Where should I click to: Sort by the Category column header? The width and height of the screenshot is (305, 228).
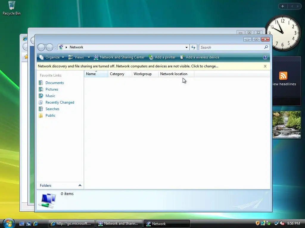[120, 74]
